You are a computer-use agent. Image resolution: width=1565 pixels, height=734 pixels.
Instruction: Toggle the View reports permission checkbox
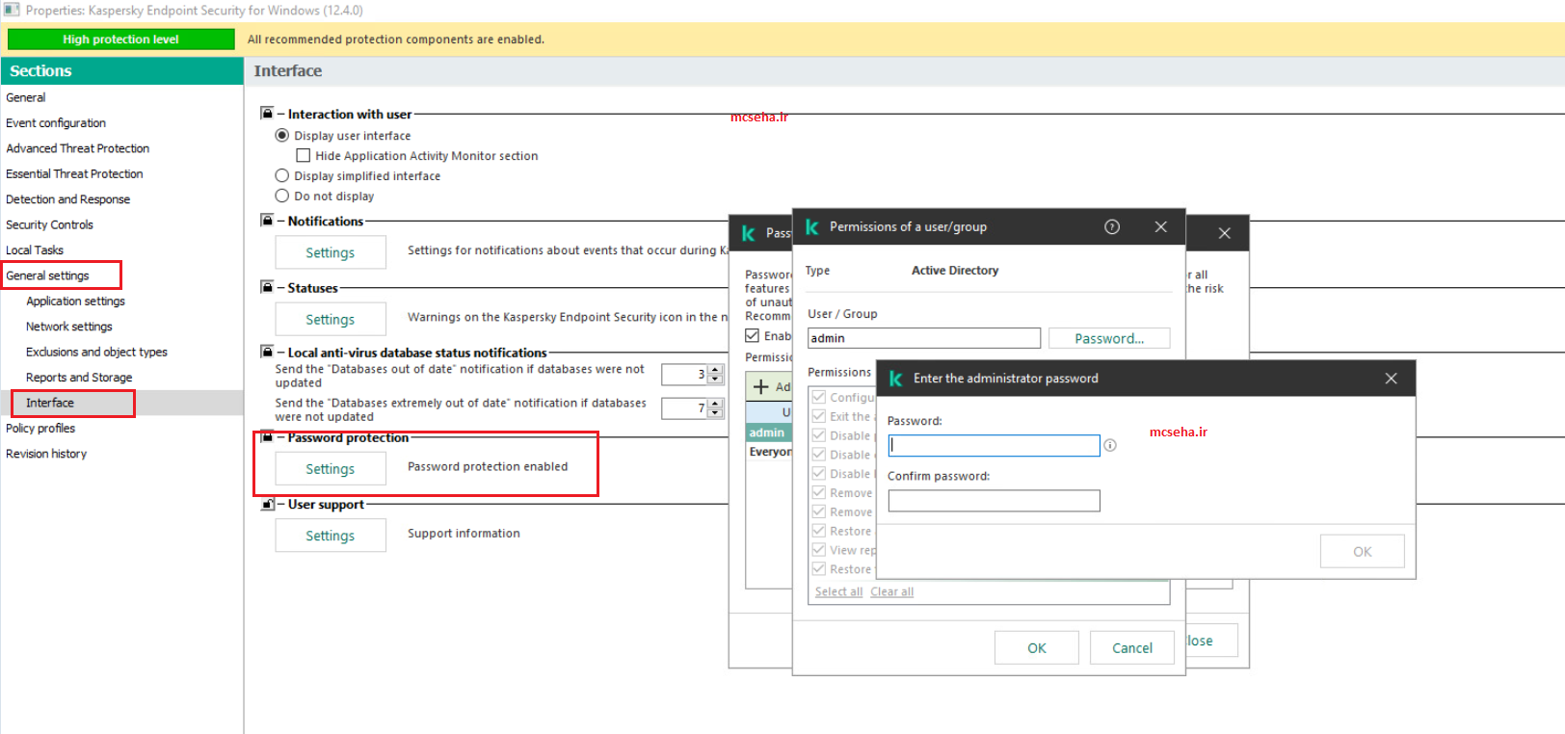tap(819, 550)
